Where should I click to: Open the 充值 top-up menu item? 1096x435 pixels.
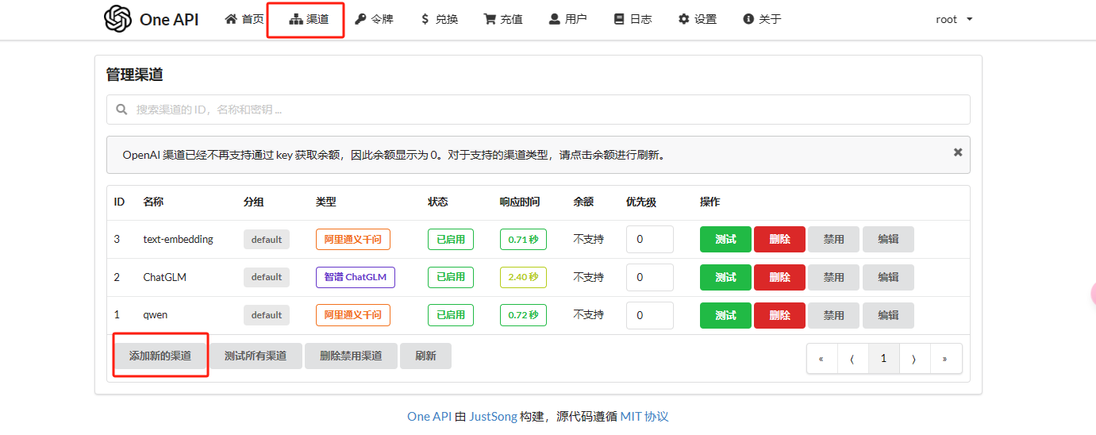[503, 19]
